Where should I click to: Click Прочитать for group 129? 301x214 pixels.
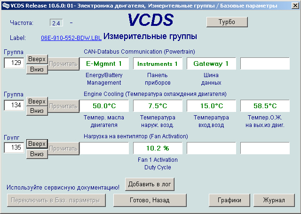63,64
